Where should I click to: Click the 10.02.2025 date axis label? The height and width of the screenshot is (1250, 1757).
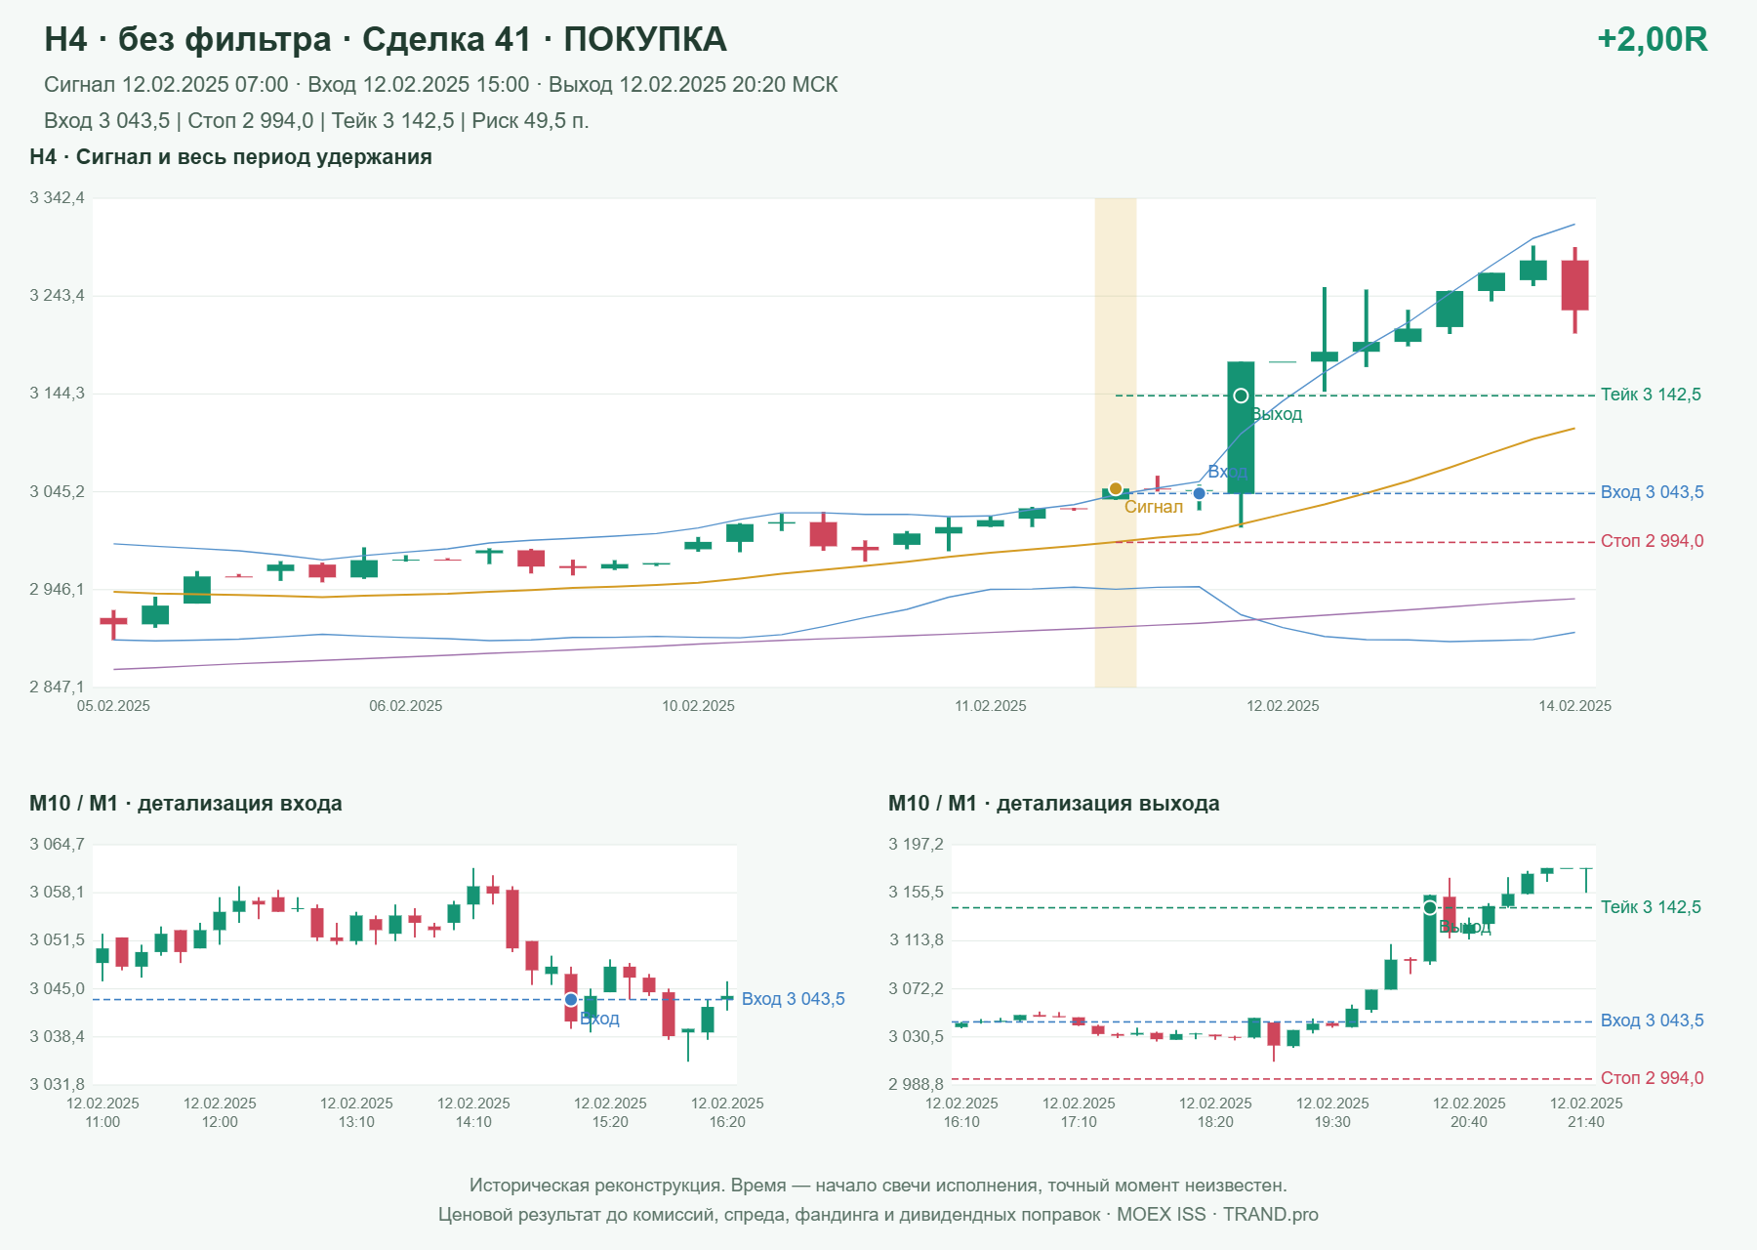(x=698, y=706)
